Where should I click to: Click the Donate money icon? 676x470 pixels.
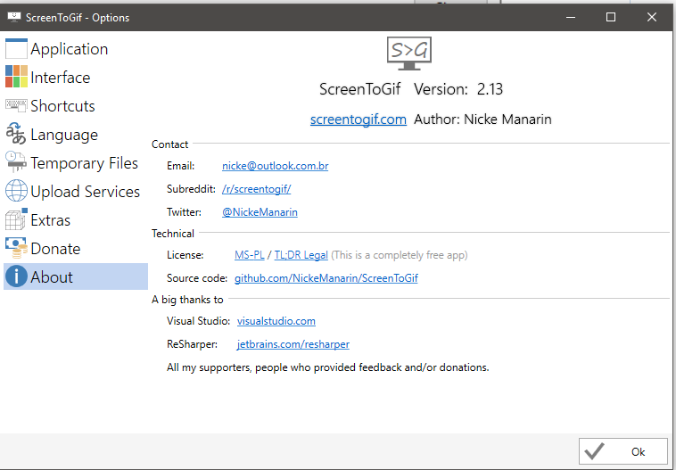(x=16, y=248)
